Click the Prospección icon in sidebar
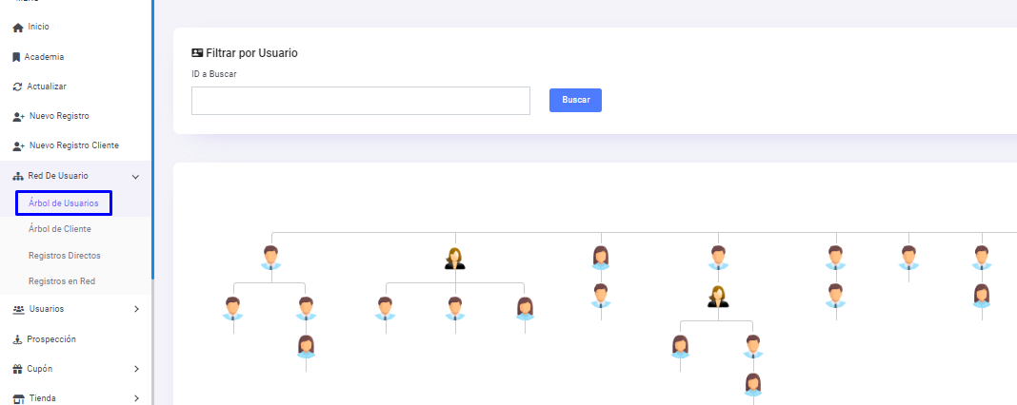 pyautogui.click(x=17, y=339)
